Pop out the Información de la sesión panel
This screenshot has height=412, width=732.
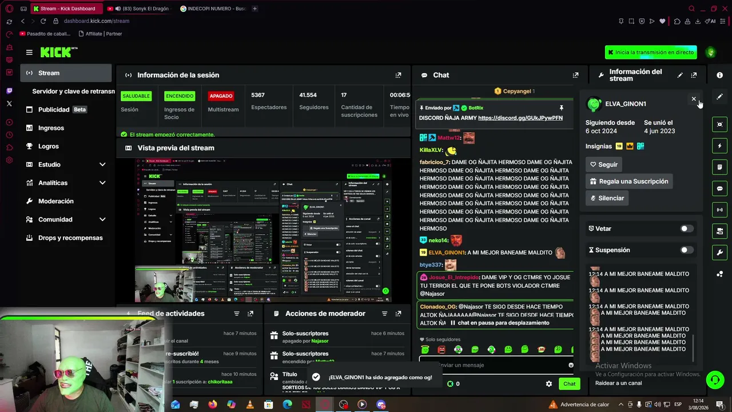(399, 75)
